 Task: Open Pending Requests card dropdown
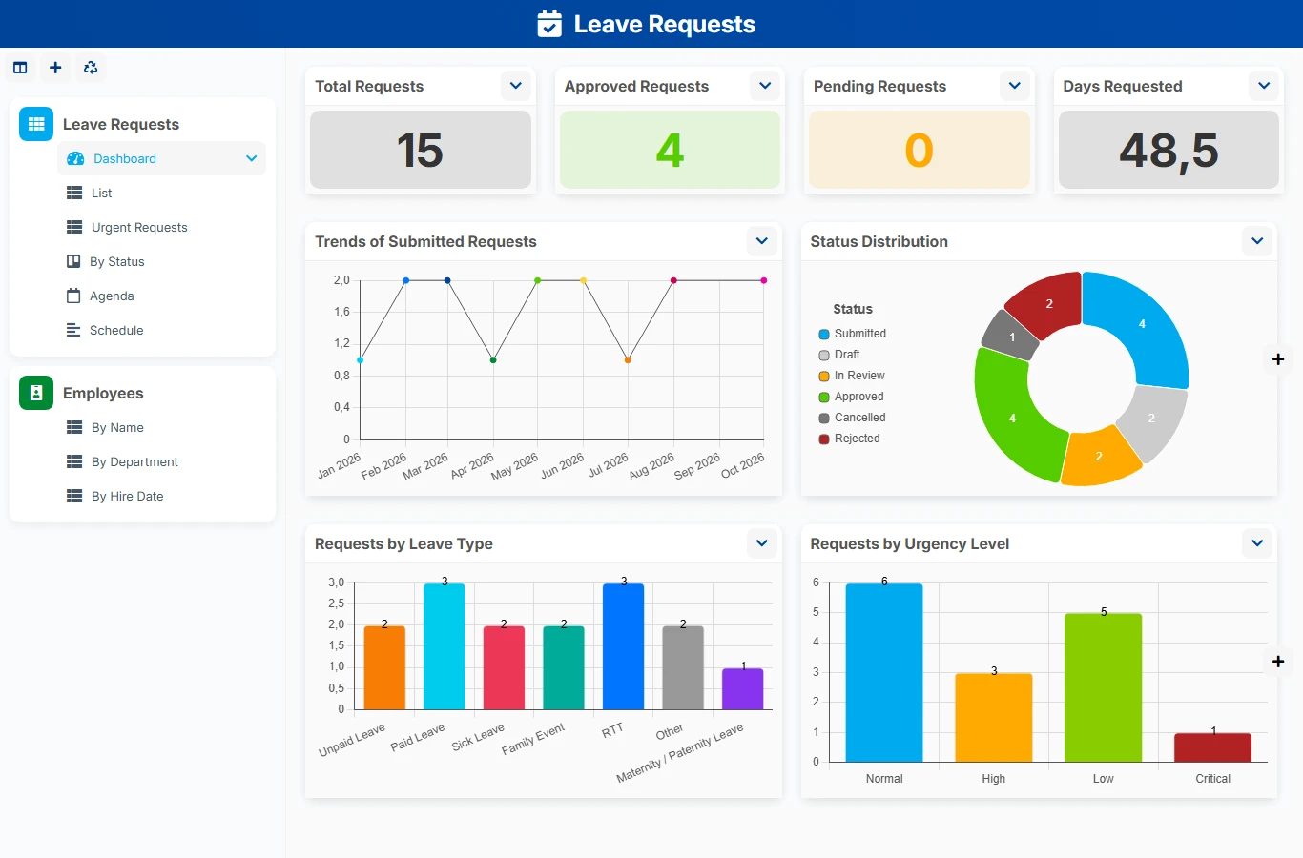[x=1015, y=86]
